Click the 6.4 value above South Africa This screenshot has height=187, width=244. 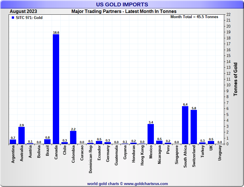[185, 104]
